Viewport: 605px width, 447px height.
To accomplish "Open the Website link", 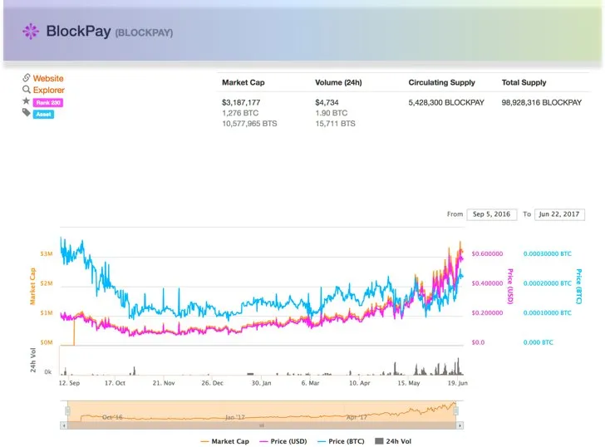I will pos(48,78).
